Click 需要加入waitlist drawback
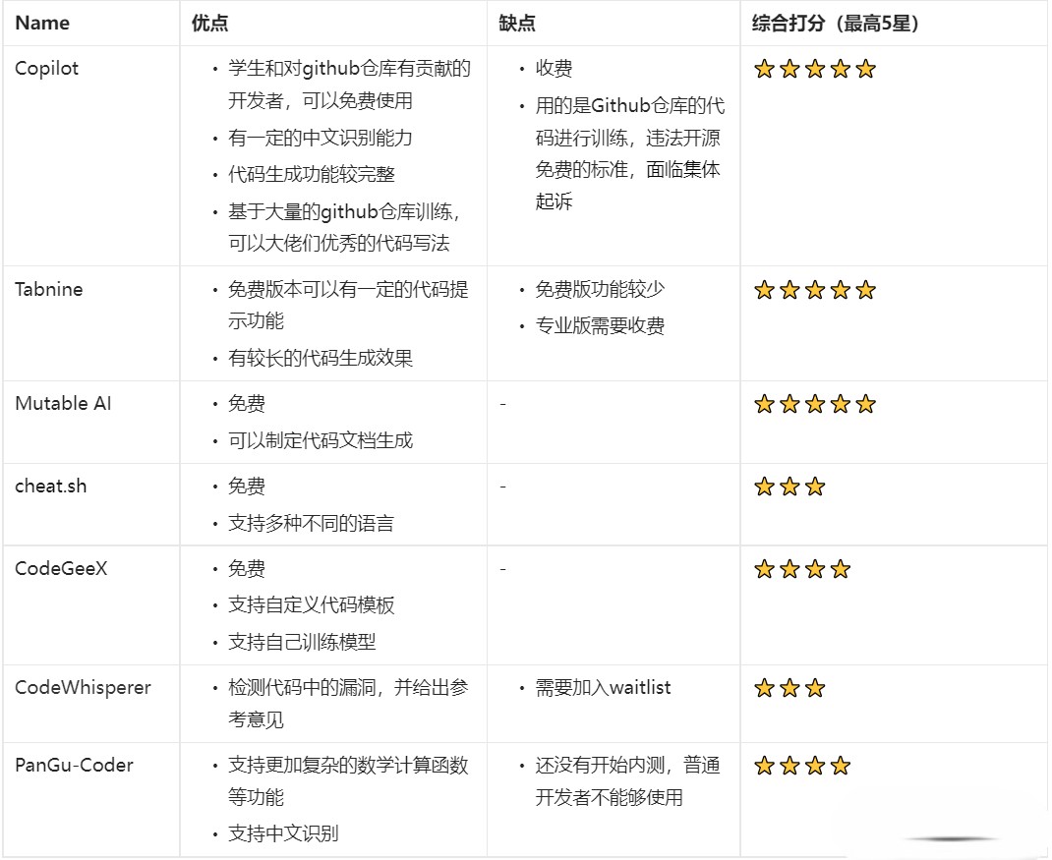Image resolution: width=1052 pixels, height=860 pixels. tap(603, 688)
